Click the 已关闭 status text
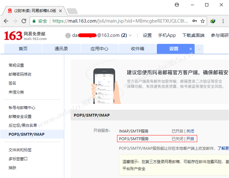This screenshot has width=229, height=178. [177, 139]
